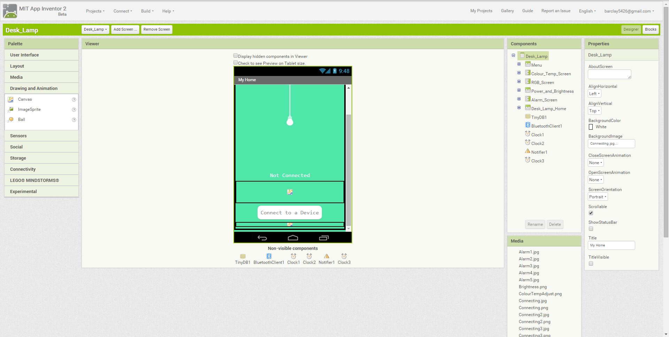This screenshot has width=669, height=337.
Task: Select the Canvas palette icon
Action: 11,99
